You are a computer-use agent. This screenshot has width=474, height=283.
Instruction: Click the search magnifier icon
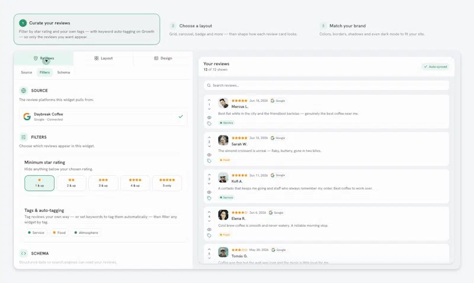209,85
